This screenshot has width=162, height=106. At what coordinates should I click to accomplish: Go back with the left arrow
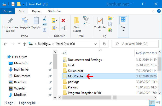point(5,44)
